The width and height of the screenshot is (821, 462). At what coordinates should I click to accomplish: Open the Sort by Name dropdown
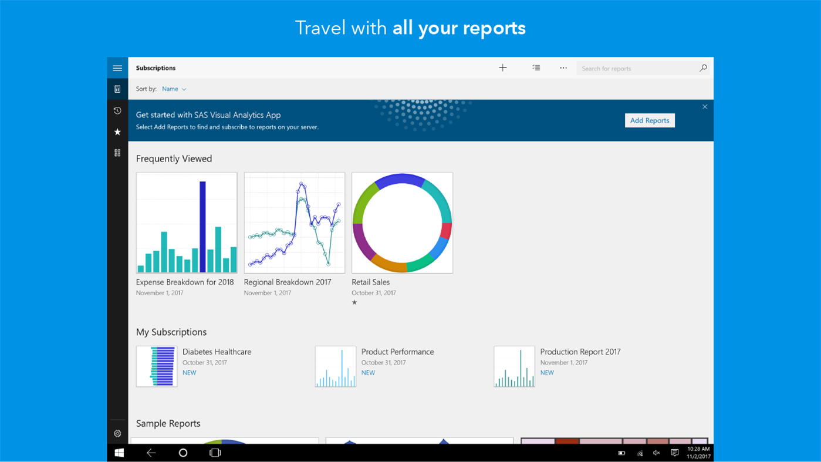click(x=174, y=89)
